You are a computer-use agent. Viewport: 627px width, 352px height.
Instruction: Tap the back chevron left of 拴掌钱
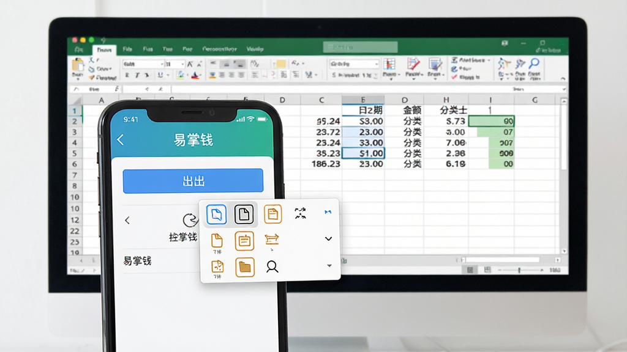pyautogui.click(x=127, y=220)
